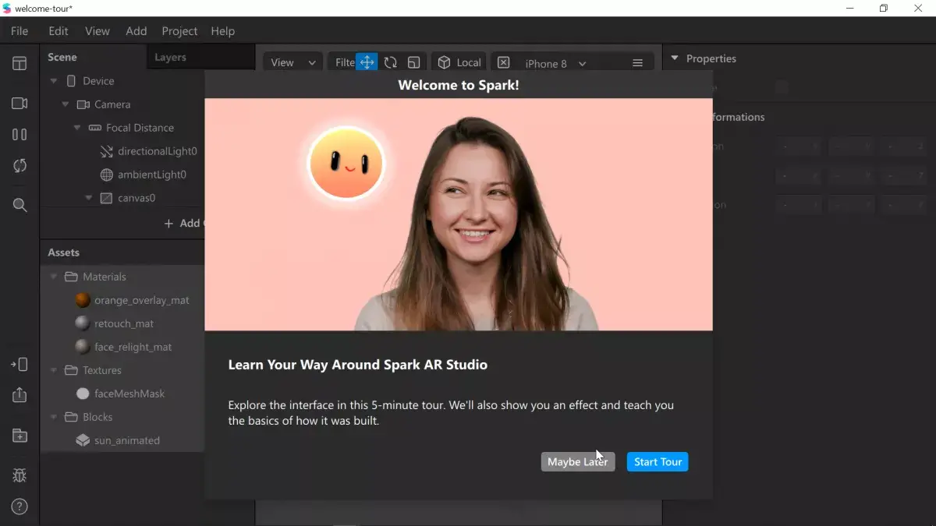936x526 pixels.
Task: Click the Start Tour button
Action: click(658, 461)
